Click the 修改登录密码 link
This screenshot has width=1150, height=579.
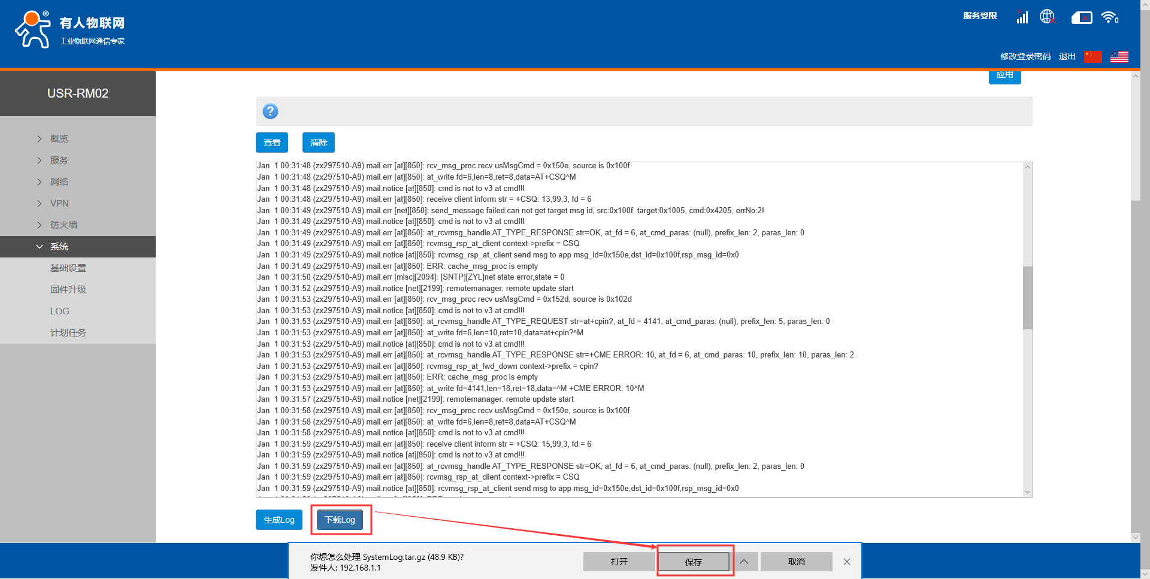[1025, 57]
